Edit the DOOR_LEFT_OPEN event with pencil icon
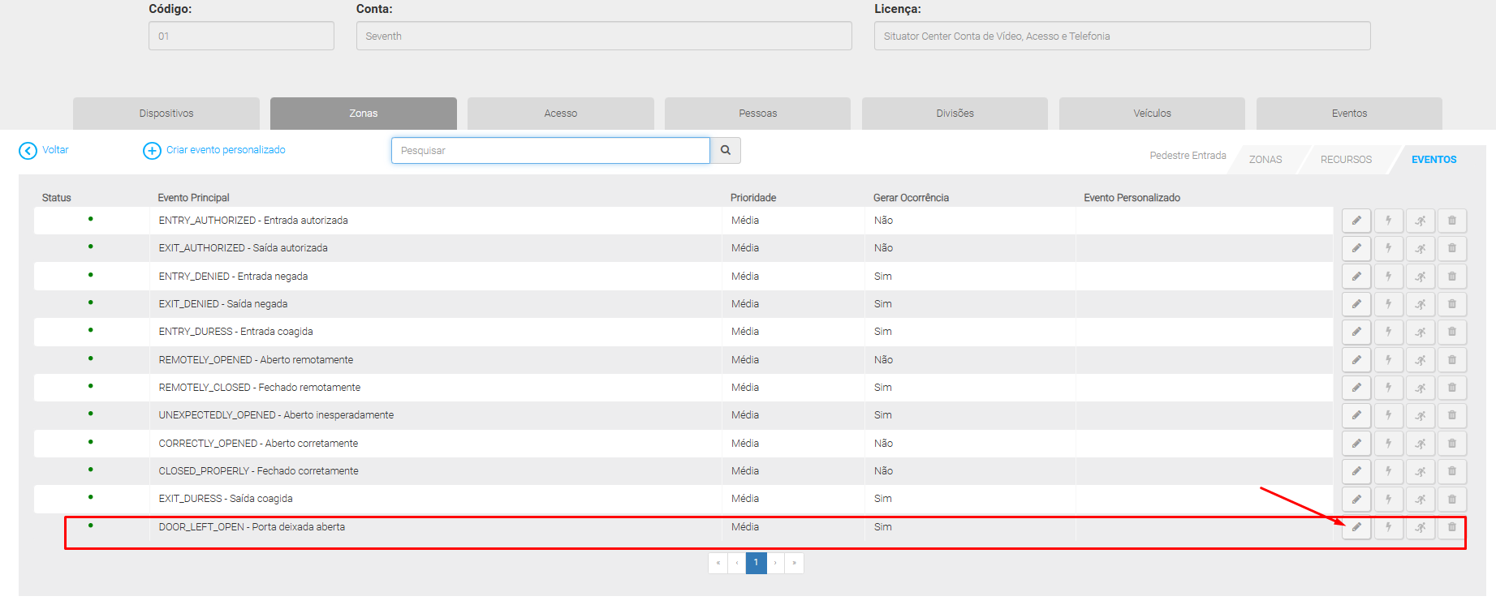This screenshot has height=605, width=1496. tap(1356, 527)
